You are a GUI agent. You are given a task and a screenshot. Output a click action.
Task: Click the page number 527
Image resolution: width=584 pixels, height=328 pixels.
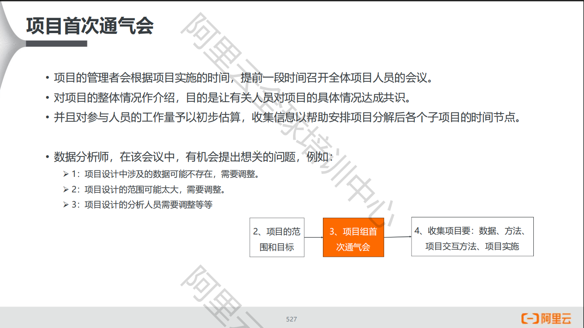(291, 319)
